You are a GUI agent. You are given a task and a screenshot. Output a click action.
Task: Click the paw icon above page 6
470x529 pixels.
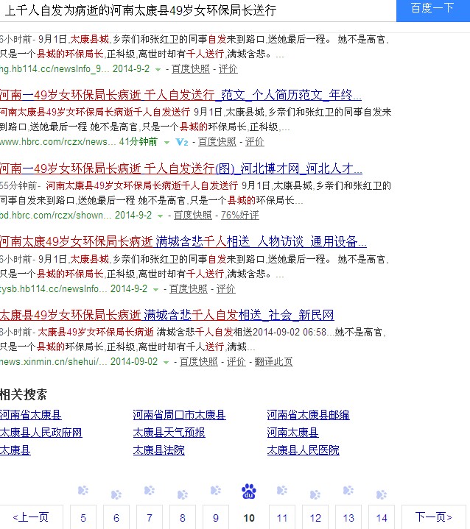point(116,494)
